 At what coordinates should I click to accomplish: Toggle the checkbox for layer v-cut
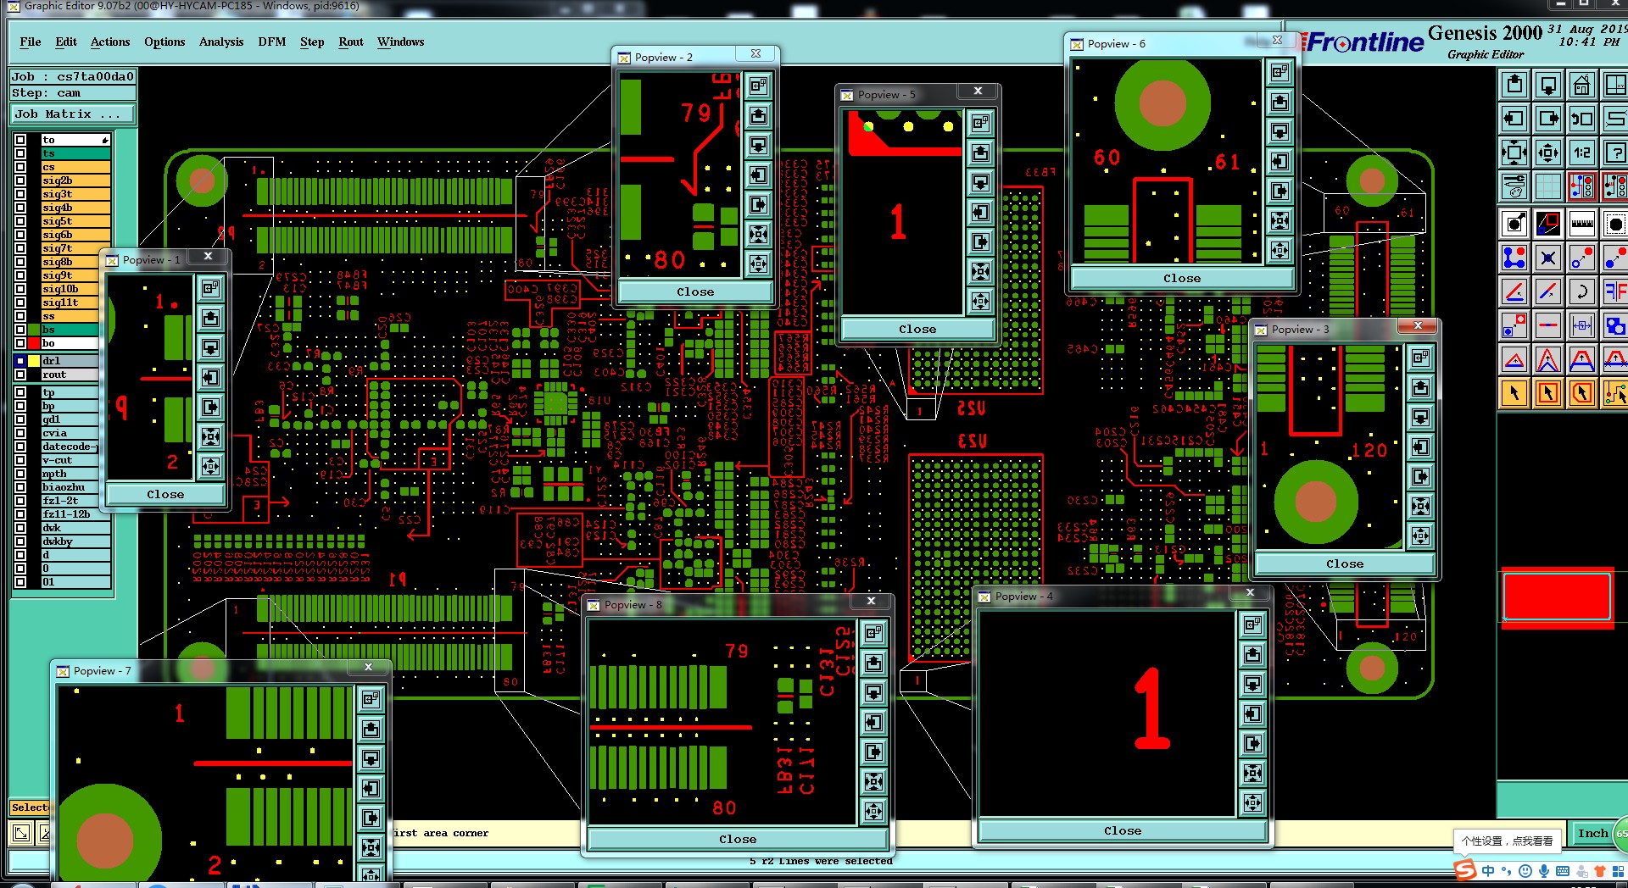click(20, 460)
